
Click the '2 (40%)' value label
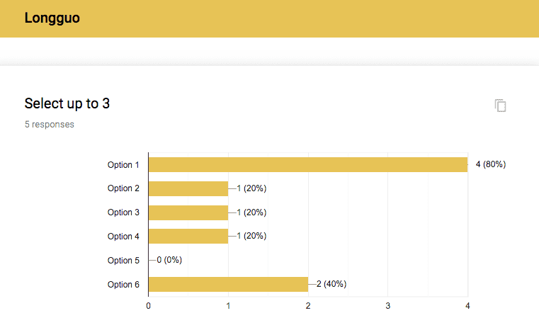pos(331,284)
